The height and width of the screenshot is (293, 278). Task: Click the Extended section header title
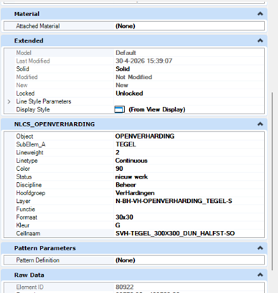pos(29,40)
